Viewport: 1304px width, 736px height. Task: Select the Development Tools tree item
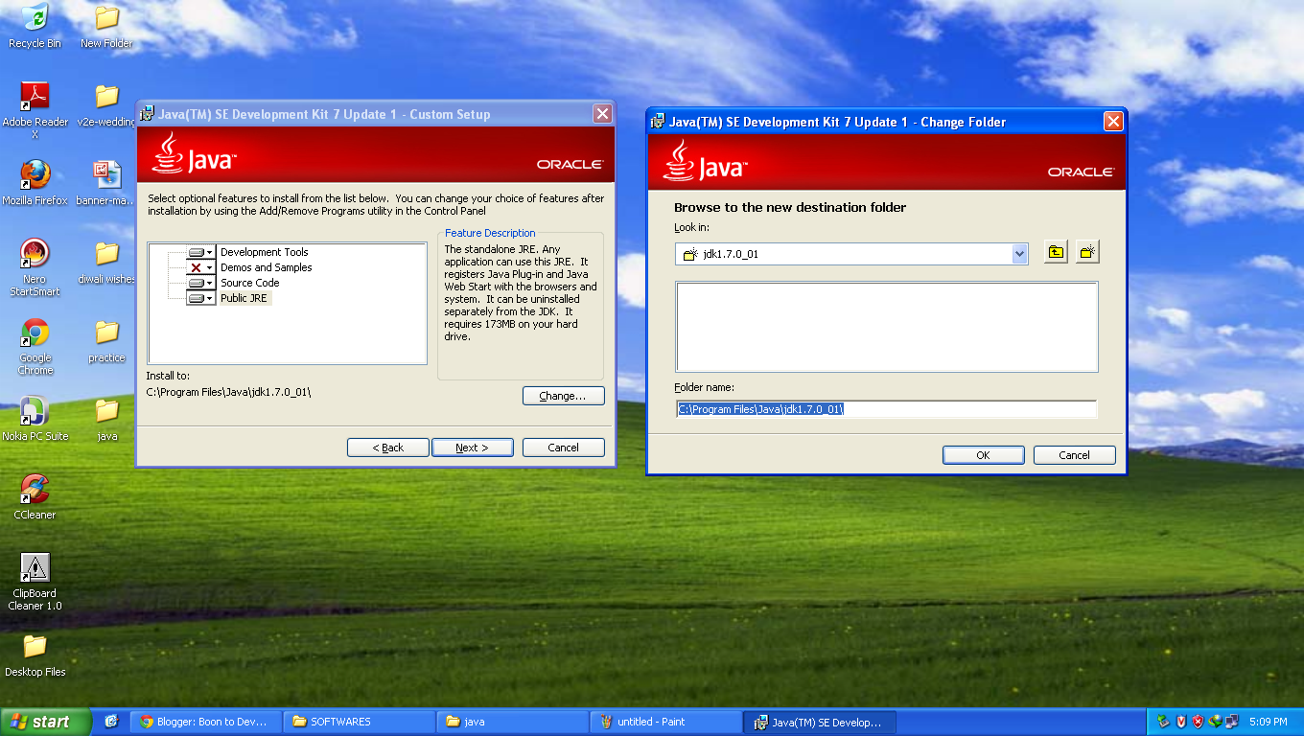point(265,252)
